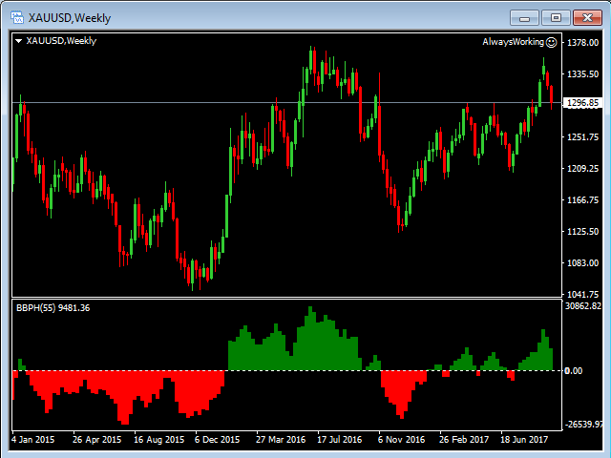Click the 1041.75 price axis label
The height and width of the screenshot is (458, 611).
(581, 294)
